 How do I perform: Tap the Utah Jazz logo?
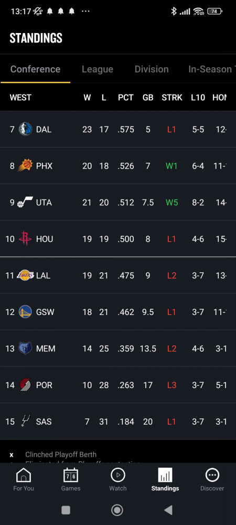point(25,202)
